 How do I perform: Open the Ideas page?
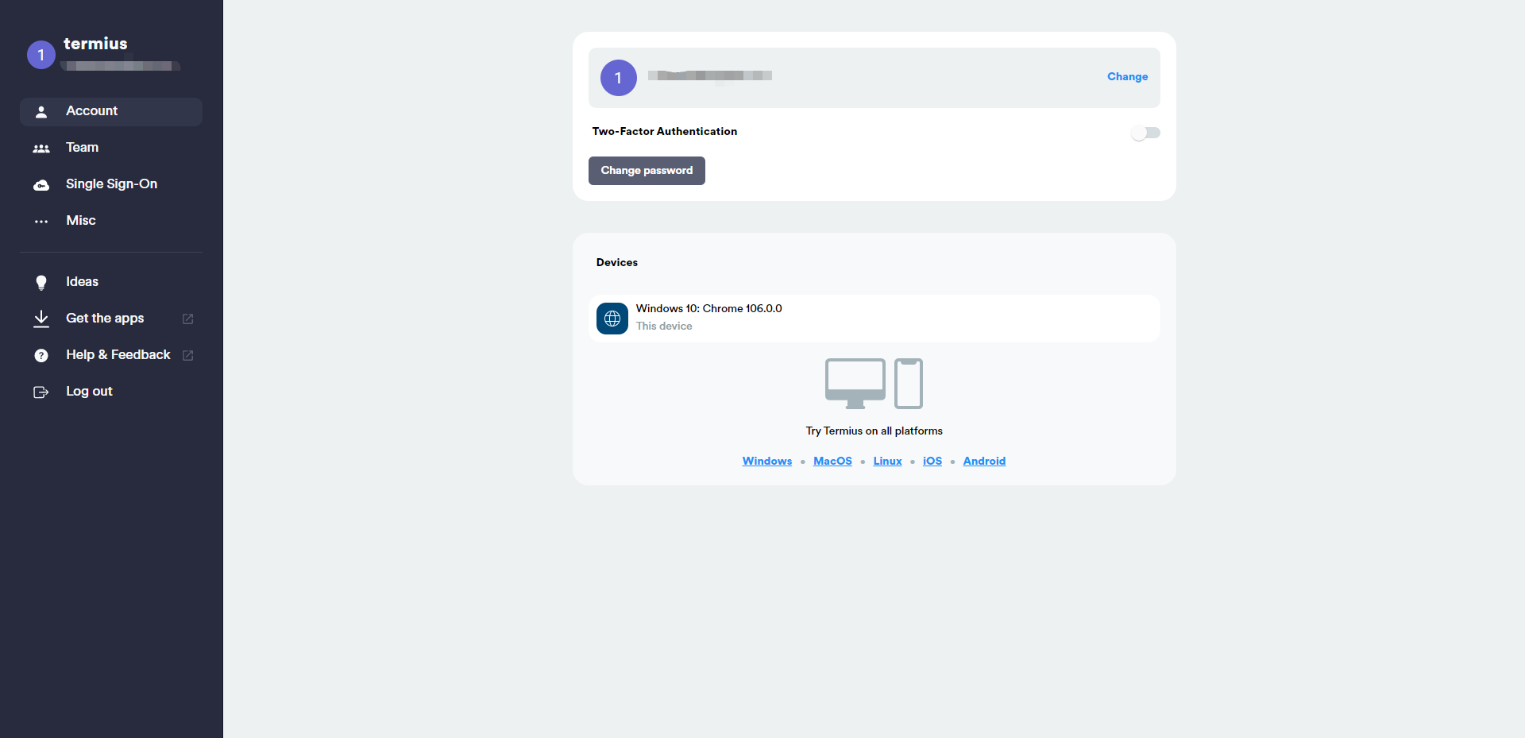(111, 283)
